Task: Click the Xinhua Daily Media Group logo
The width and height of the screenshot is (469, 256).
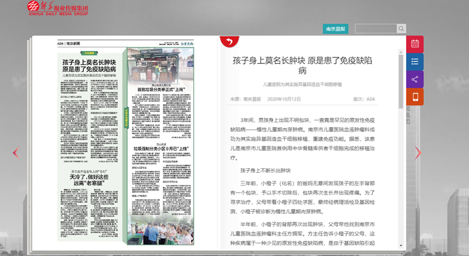Action: click(57, 8)
